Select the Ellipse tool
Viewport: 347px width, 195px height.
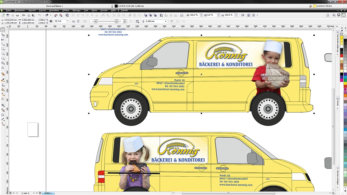coord(3,54)
